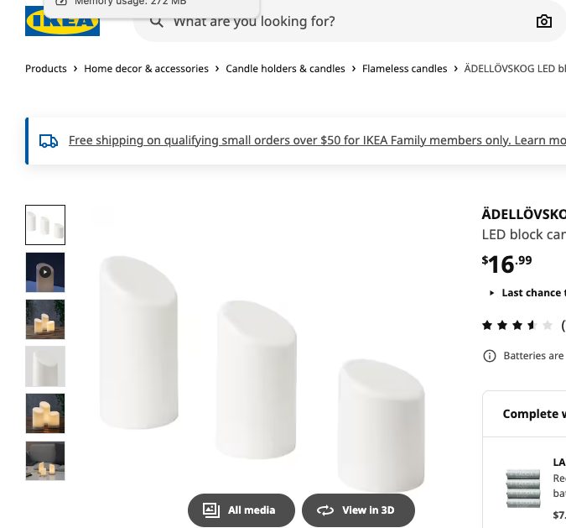Play the product video thumbnail

pos(45,272)
